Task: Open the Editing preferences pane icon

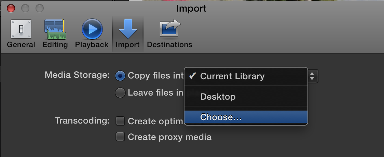Action: click(55, 29)
